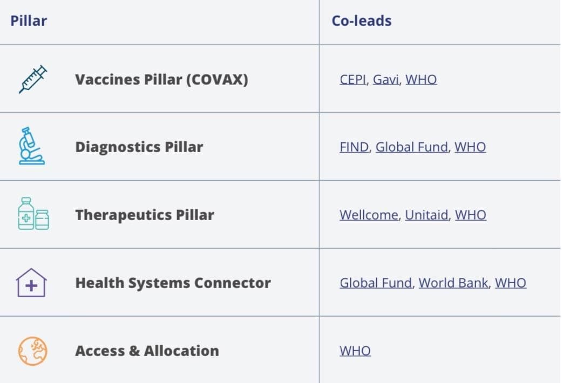The image size is (563, 383).
Task: Click WHO link in Access & Allocation row
Action: (355, 351)
